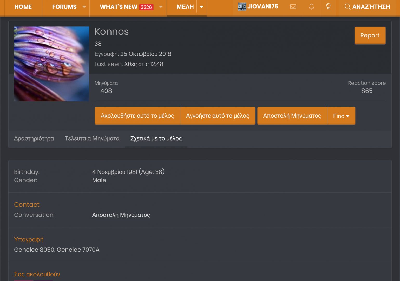Viewport: 400px width, 281px height.
Task: Expand the What's New dropdown arrow
Action: click(x=161, y=7)
